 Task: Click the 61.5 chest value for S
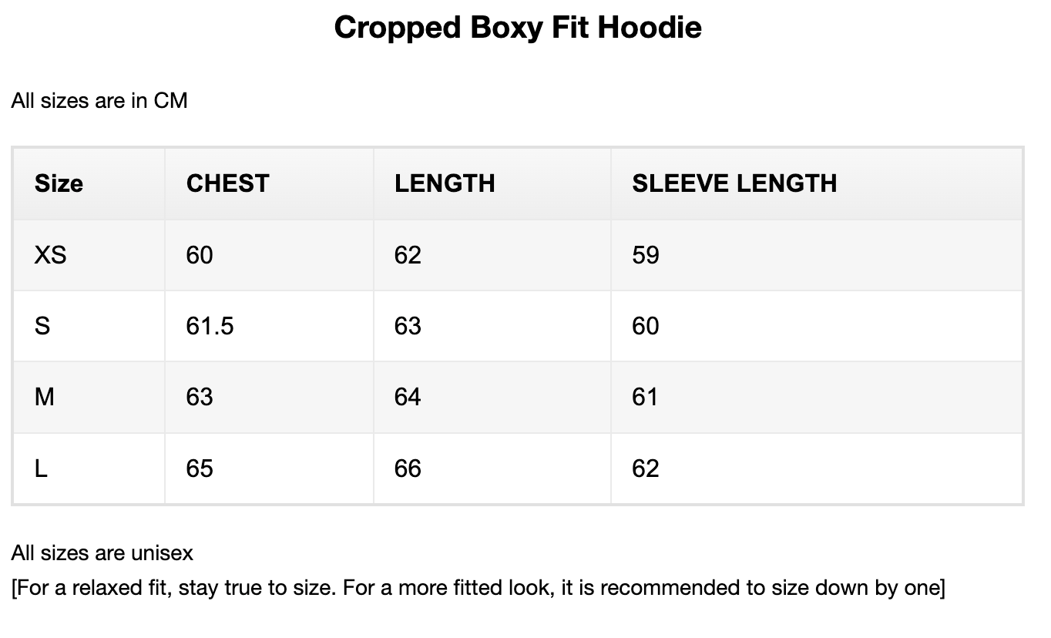click(210, 326)
